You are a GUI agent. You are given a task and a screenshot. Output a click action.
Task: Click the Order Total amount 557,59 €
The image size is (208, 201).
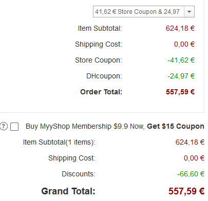point(180,92)
